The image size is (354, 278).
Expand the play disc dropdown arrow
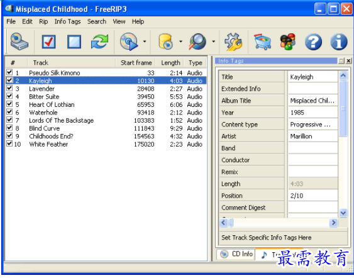coord(145,42)
